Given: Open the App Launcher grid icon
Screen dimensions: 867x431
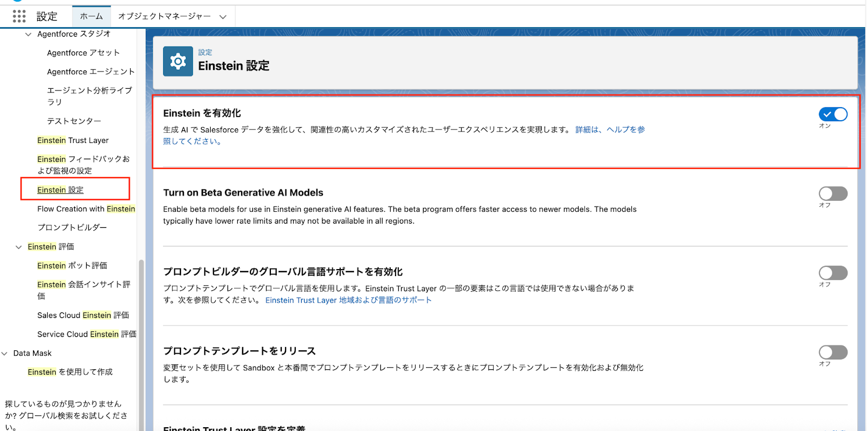Looking at the screenshot, I should click(x=19, y=16).
